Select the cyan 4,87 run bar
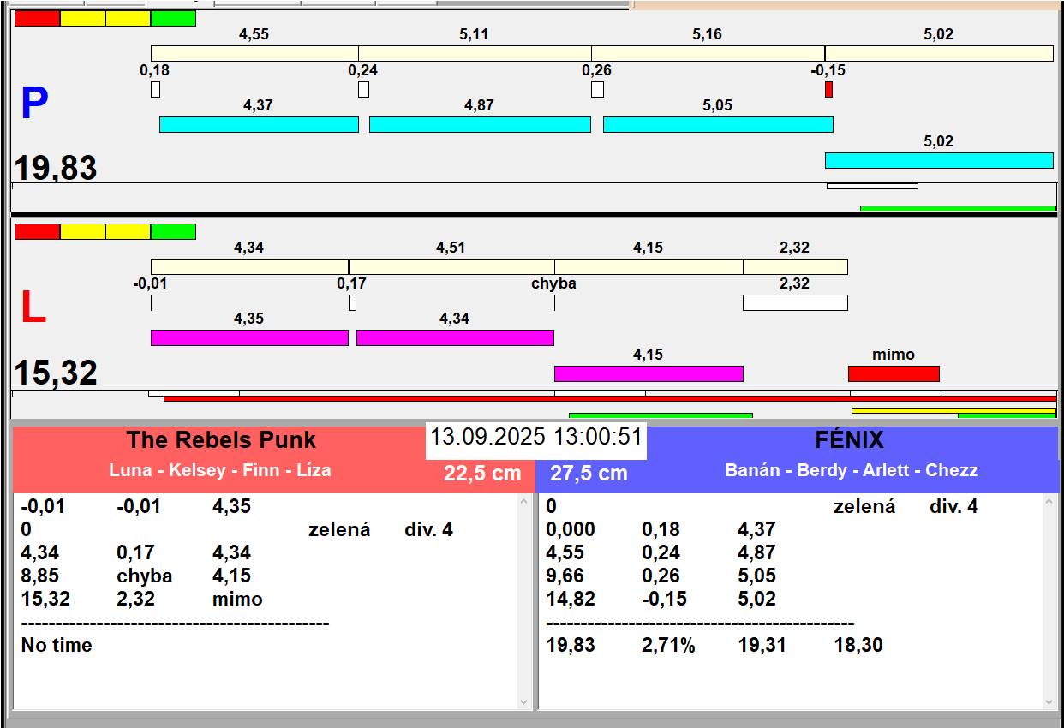 pos(480,124)
